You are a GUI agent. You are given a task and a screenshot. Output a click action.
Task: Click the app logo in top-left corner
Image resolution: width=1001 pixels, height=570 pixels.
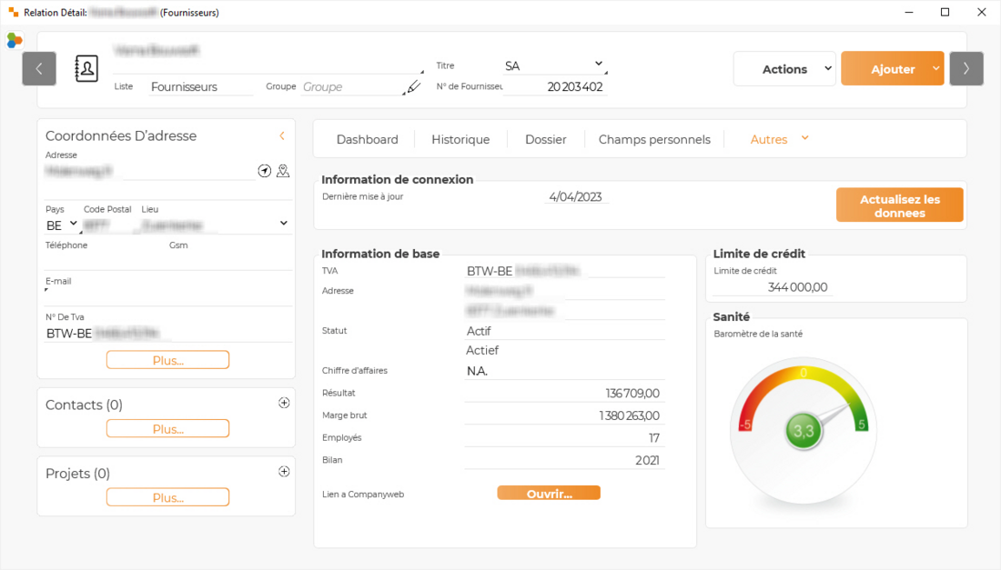[15, 40]
